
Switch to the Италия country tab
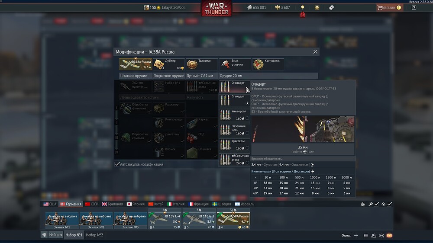pos(176,204)
